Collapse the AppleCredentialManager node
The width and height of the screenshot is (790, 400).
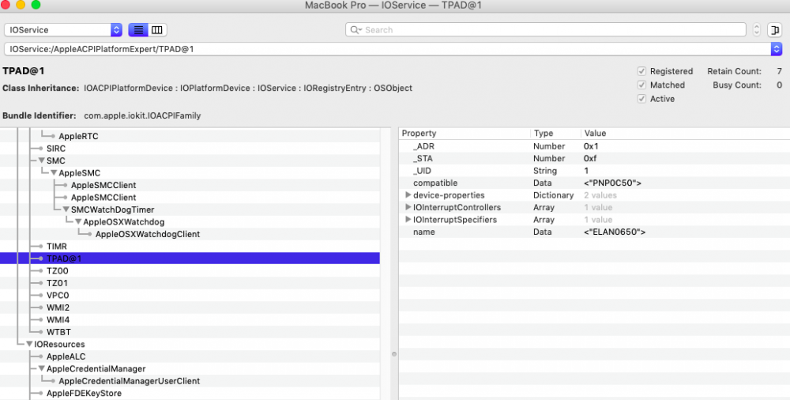pos(41,368)
